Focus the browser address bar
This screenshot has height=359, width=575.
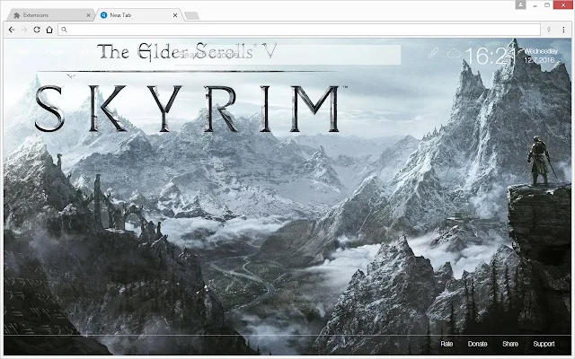point(299,30)
